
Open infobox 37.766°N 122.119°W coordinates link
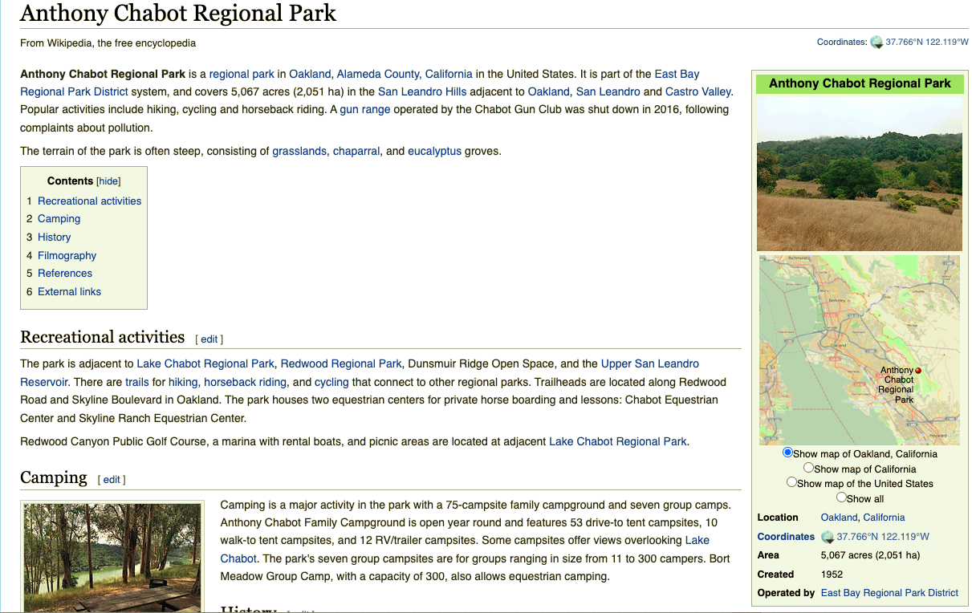[x=883, y=537]
